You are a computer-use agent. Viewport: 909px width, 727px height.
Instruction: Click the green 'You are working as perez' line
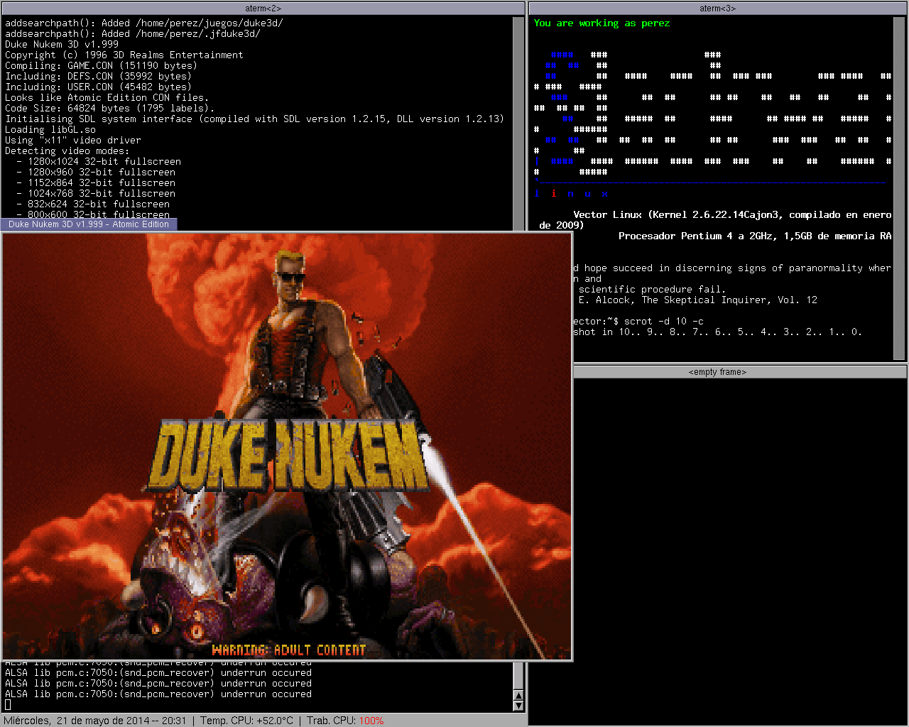point(602,23)
